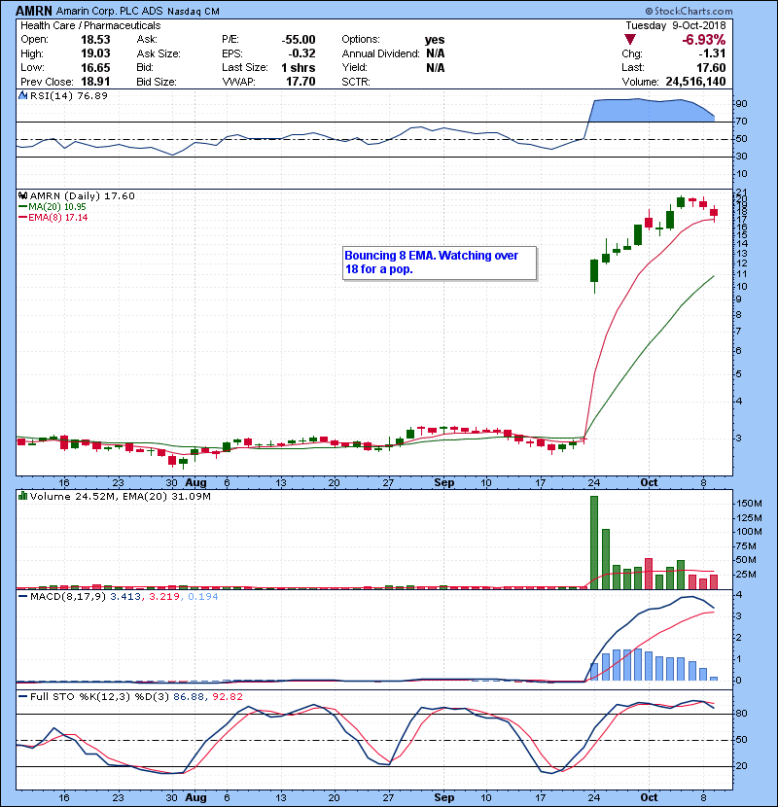The height and width of the screenshot is (807, 778).
Task: Click the Volume value 24,516,140
Action: (695, 82)
